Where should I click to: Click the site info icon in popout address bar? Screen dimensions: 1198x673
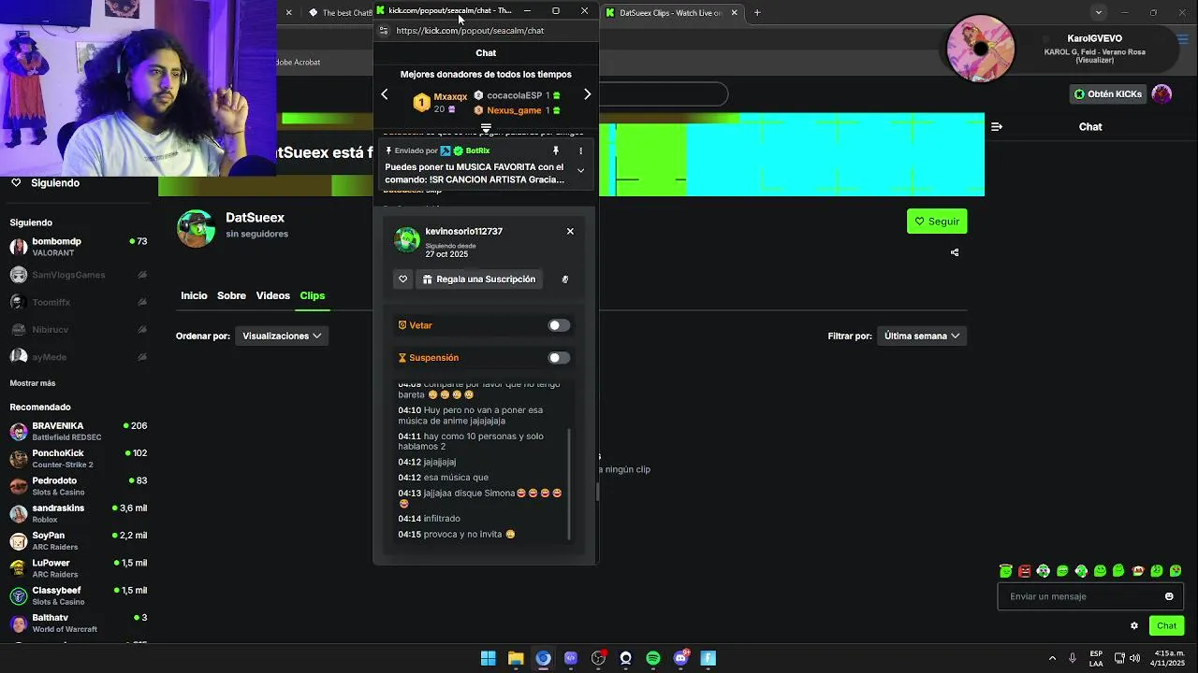(x=384, y=31)
